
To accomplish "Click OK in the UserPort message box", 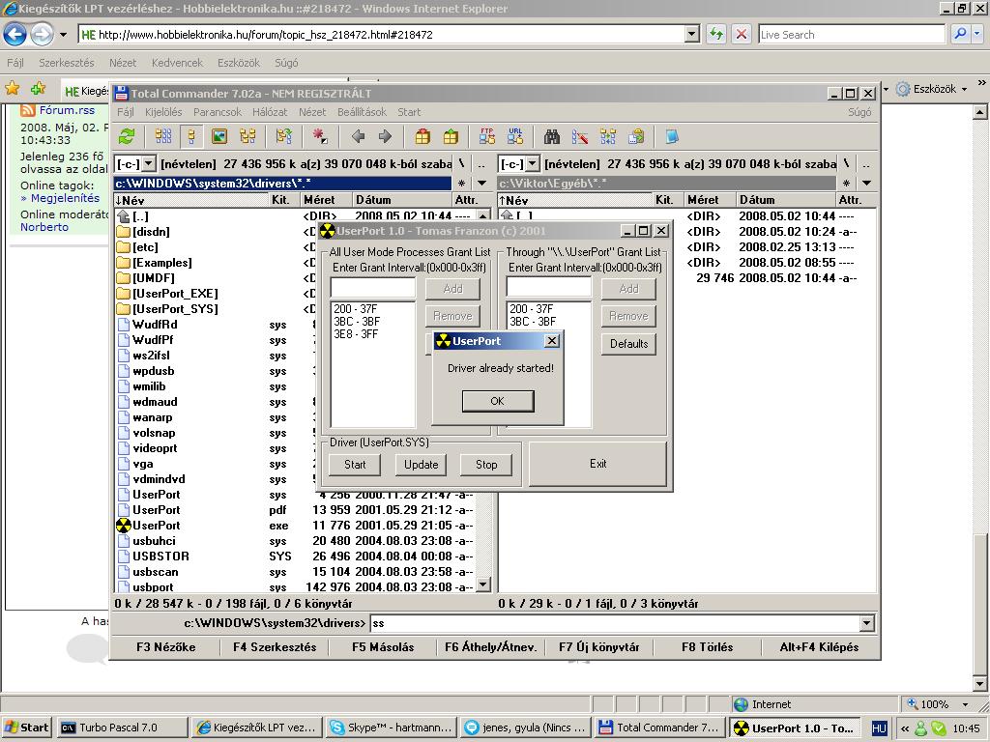I will click(498, 401).
